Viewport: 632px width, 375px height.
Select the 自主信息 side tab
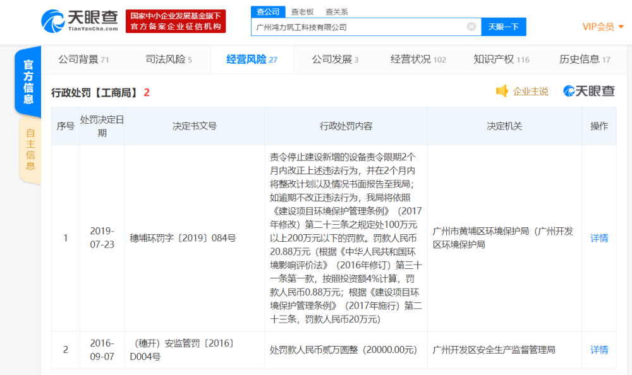(x=30, y=150)
